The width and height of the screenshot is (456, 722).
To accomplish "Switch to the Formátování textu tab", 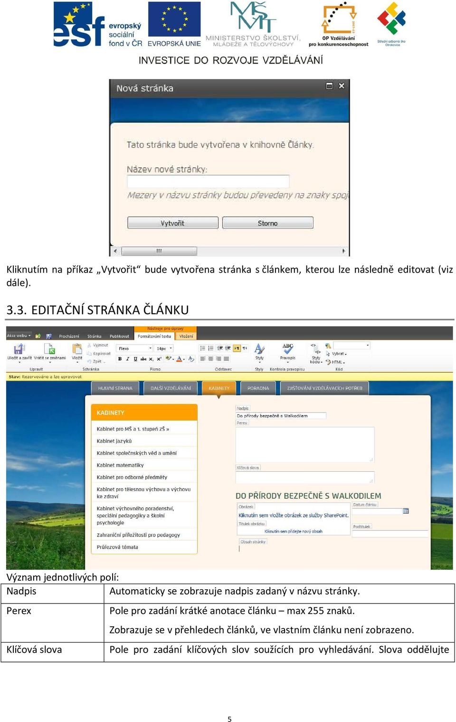I will (154, 336).
